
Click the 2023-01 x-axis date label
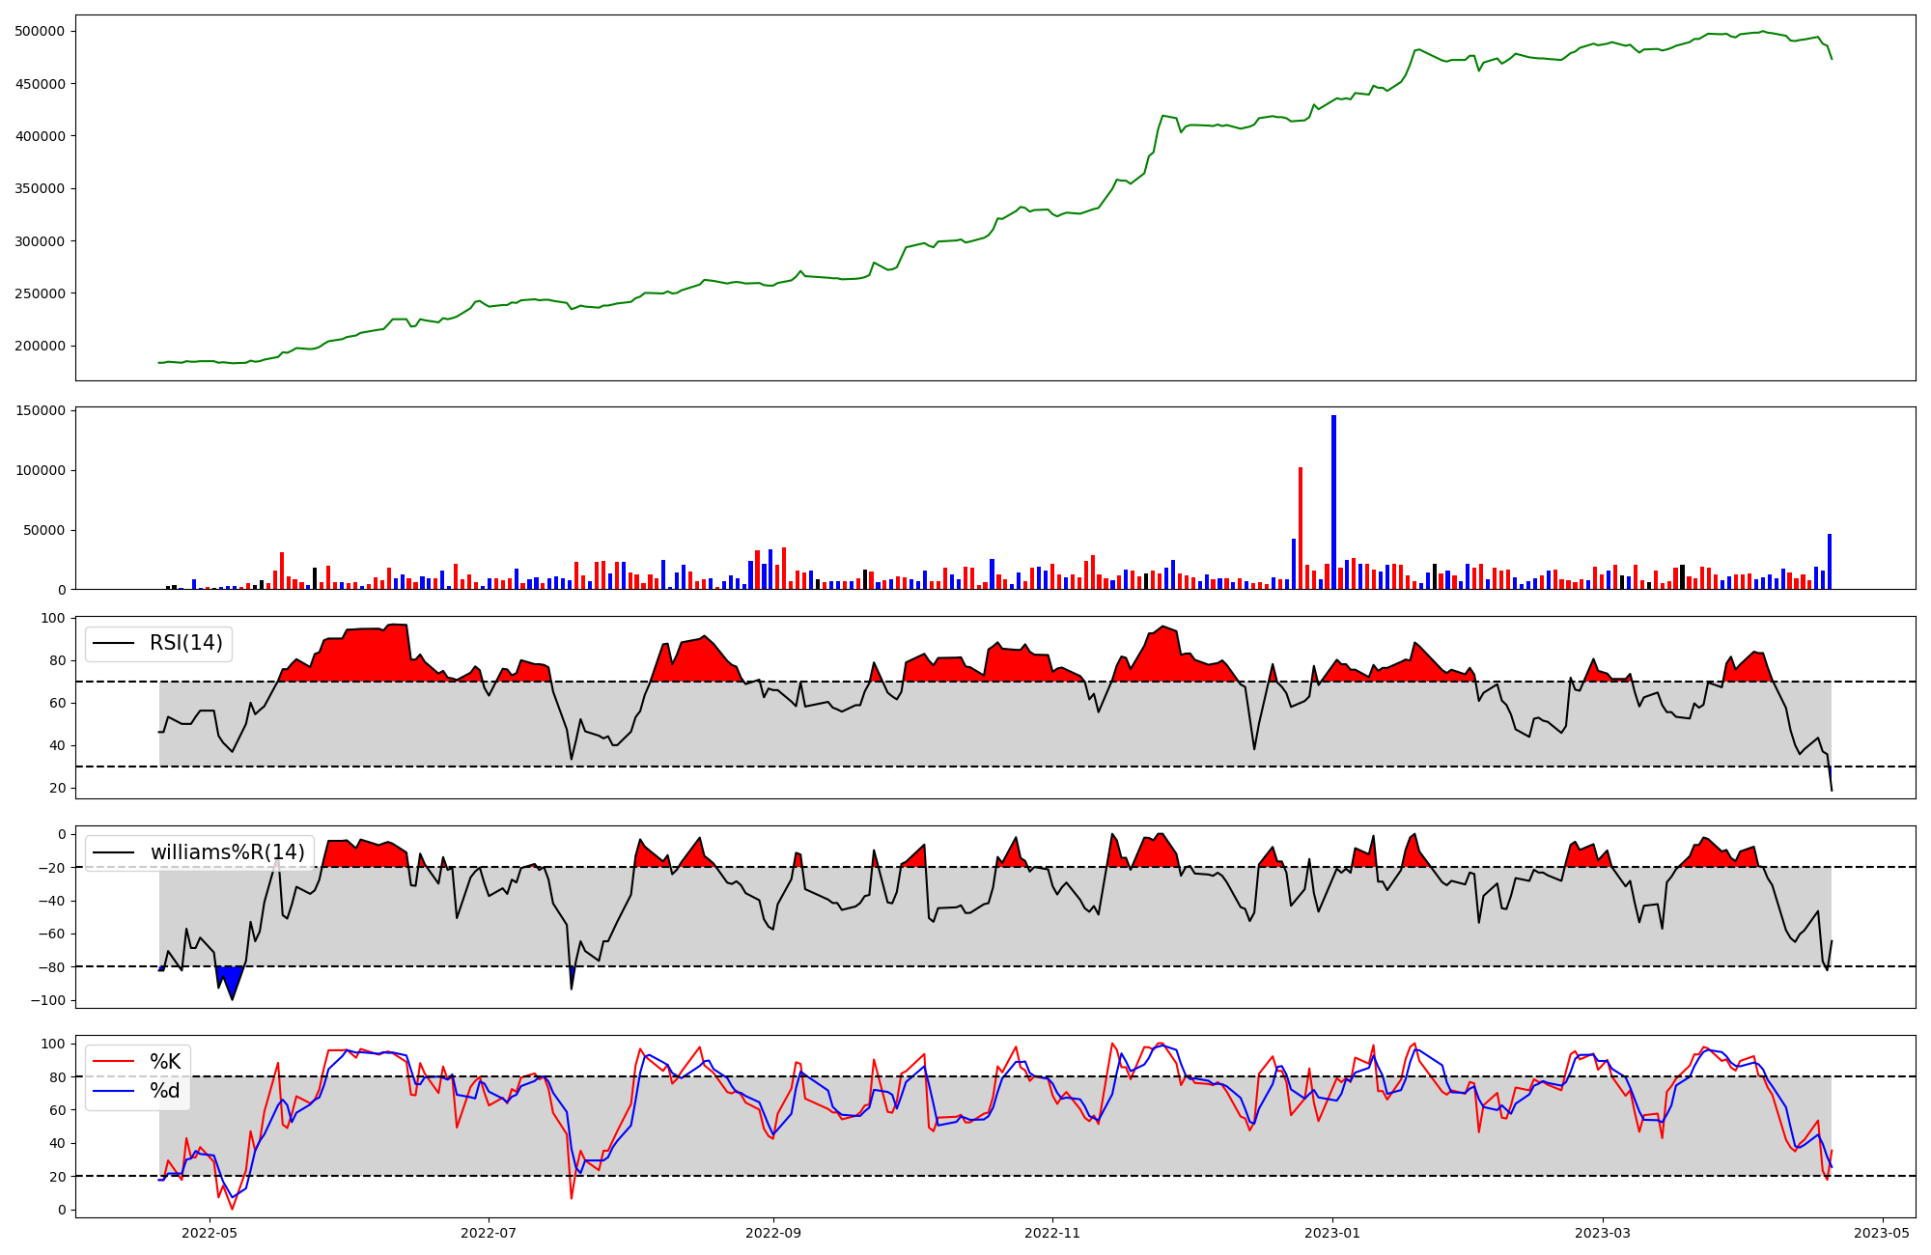pos(1332,1233)
